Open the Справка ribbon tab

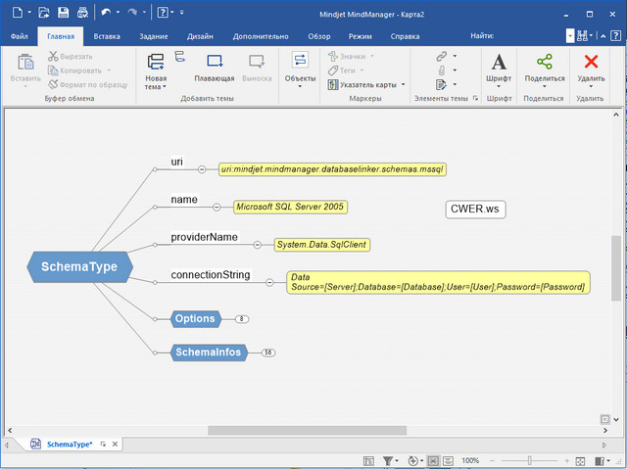405,36
